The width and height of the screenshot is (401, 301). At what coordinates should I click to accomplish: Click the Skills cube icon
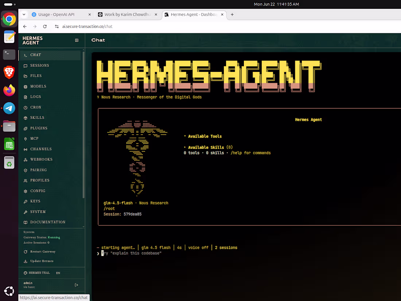pyautogui.click(x=25, y=118)
